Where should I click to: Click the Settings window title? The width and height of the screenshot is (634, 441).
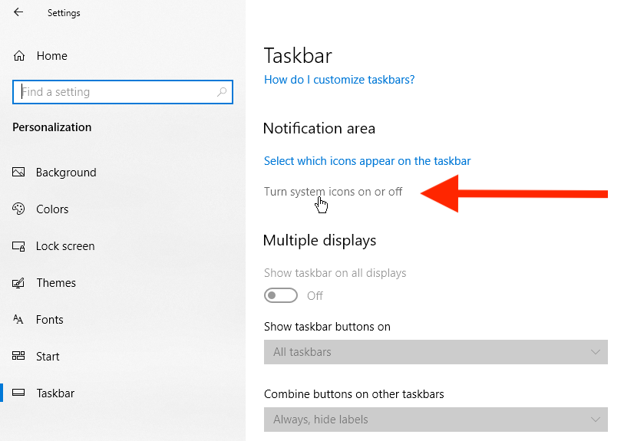point(64,13)
